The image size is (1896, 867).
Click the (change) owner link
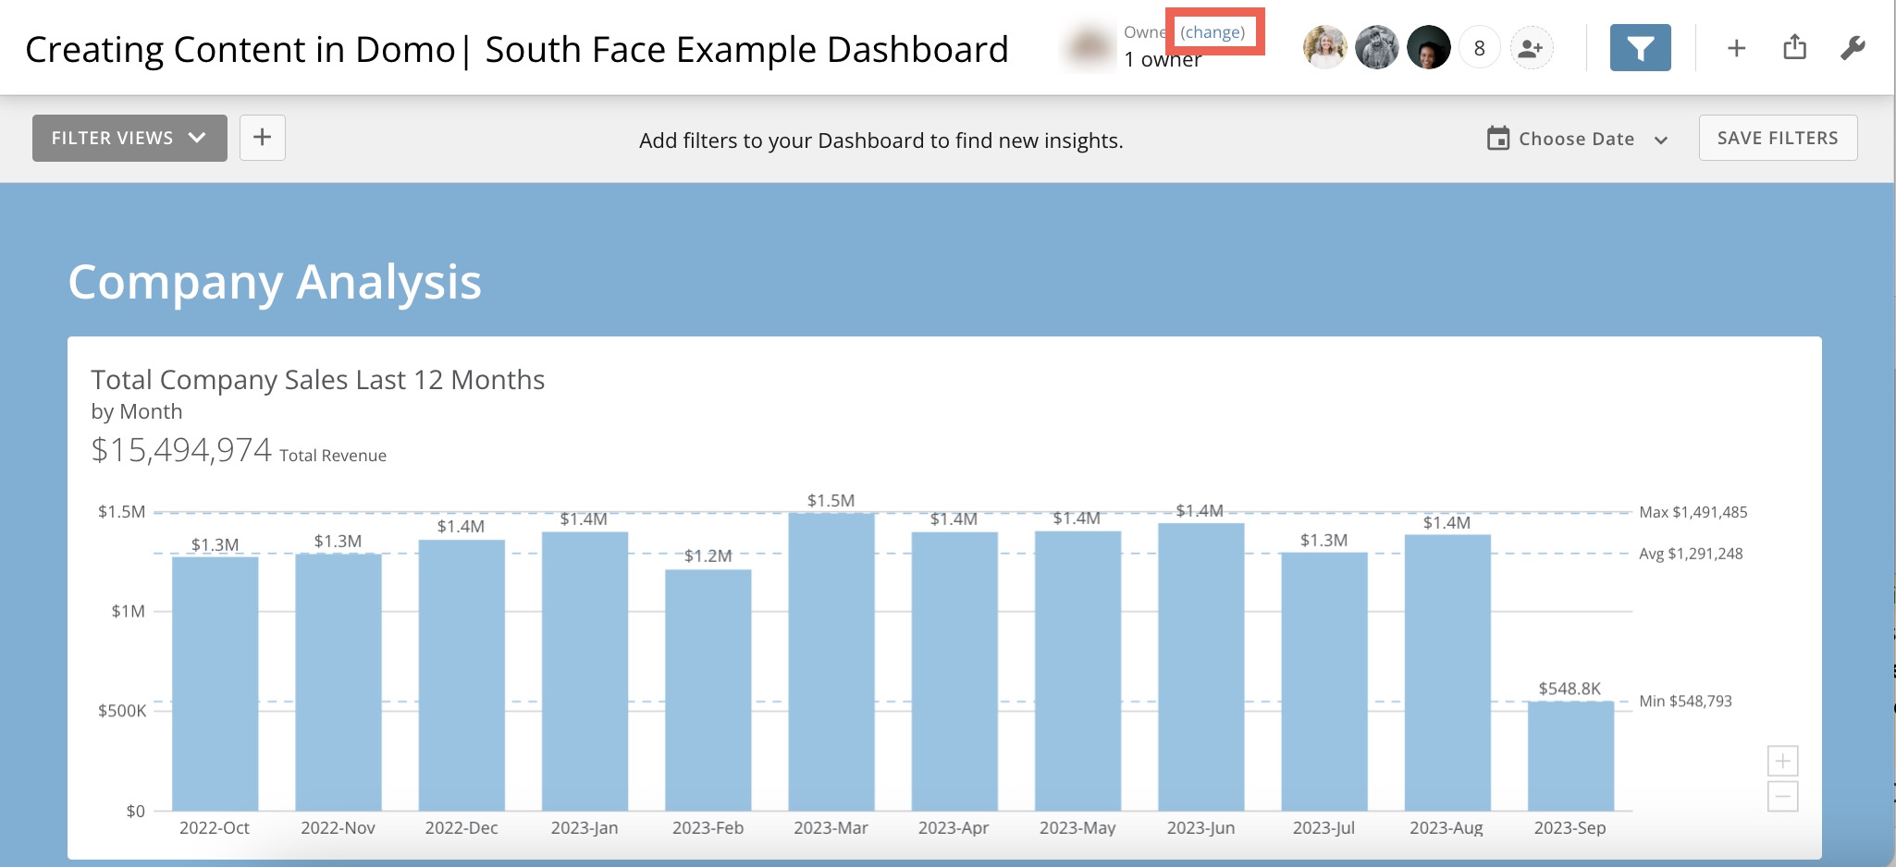click(1213, 31)
